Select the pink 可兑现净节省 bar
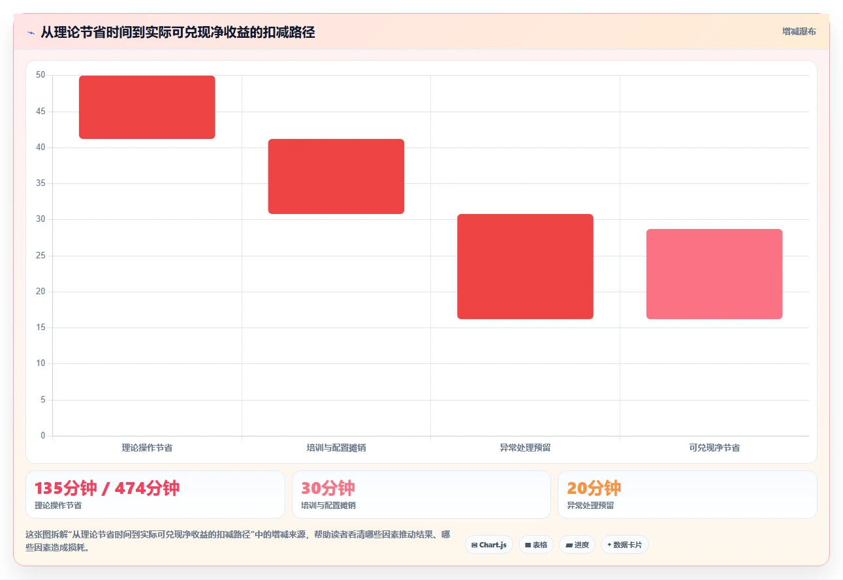This screenshot has height=580, width=843. (x=714, y=274)
